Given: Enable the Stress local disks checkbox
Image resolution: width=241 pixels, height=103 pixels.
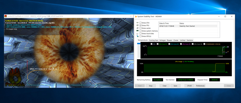Looking at the screenshot, I should (x=140, y=34).
